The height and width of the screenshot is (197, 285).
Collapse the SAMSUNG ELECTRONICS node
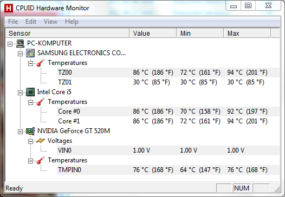coord(21,54)
